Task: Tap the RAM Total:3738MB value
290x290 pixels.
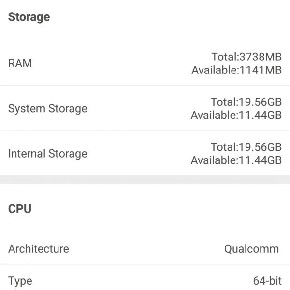Action: [246, 57]
